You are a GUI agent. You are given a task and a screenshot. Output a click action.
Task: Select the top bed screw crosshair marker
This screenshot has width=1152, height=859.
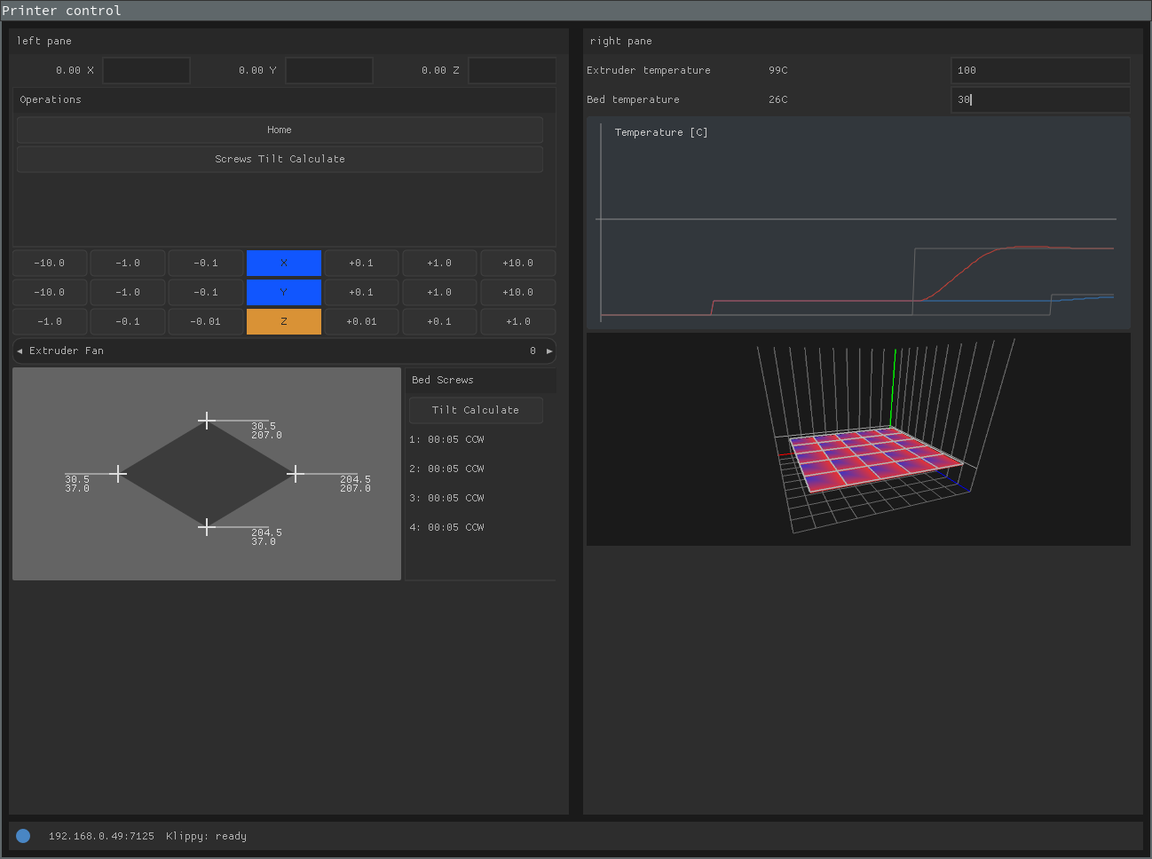[207, 421]
